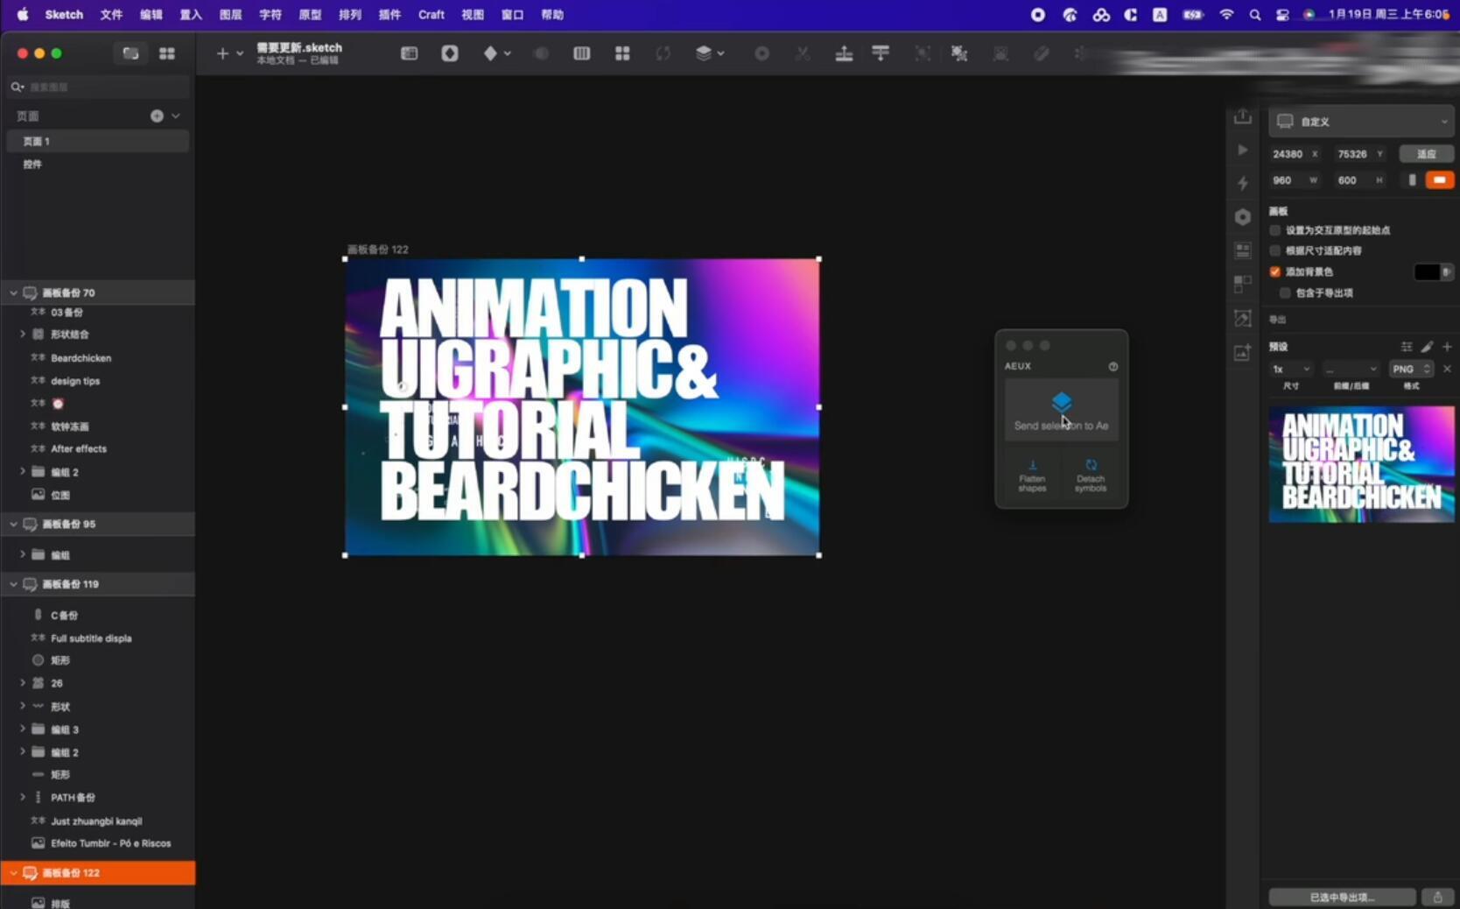Image resolution: width=1460 pixels, height=909 pixels.
Task: Expand 形状结合 layer group
Action: (x=23, y=334)
